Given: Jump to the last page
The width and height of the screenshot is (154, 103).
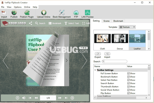Looking at the screenshot, I should coord(66,98).
